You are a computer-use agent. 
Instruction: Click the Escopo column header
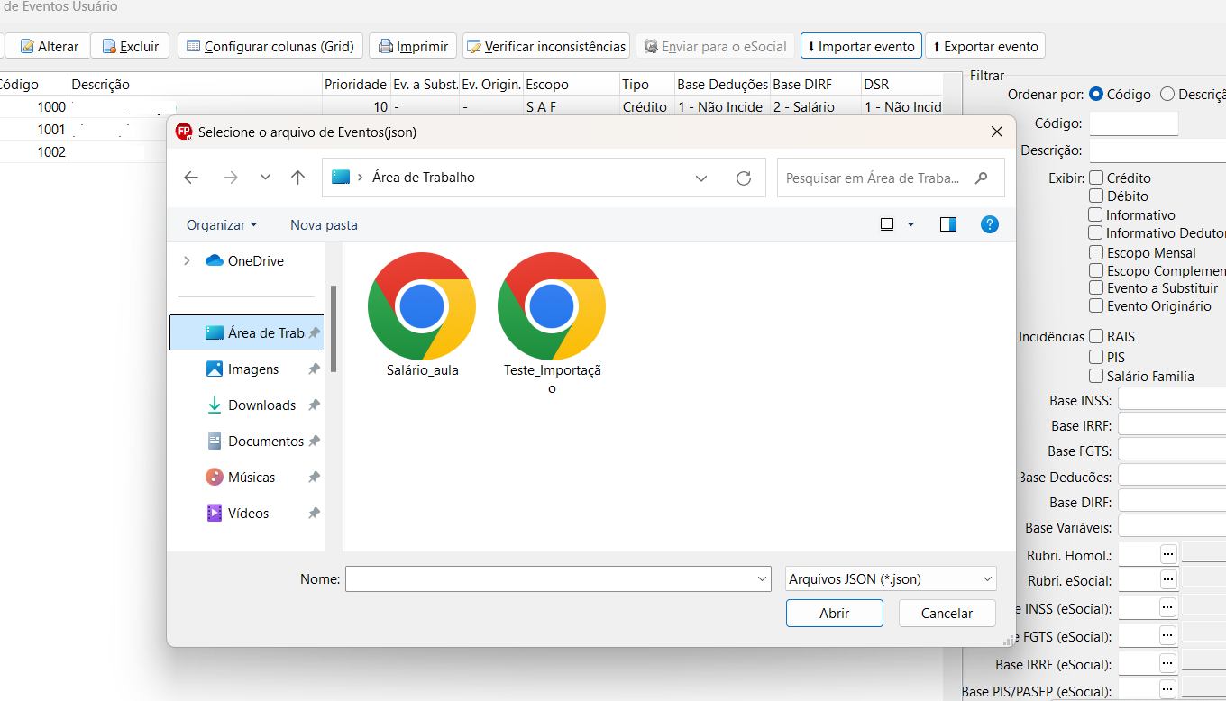click(x=571, y=84)
